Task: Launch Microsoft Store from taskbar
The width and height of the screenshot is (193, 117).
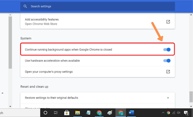Action: tap(67, 113)
